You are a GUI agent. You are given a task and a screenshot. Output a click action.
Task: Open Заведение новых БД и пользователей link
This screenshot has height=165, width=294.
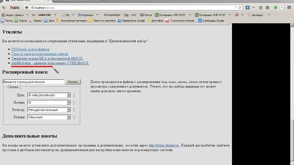tap(47, 58)
